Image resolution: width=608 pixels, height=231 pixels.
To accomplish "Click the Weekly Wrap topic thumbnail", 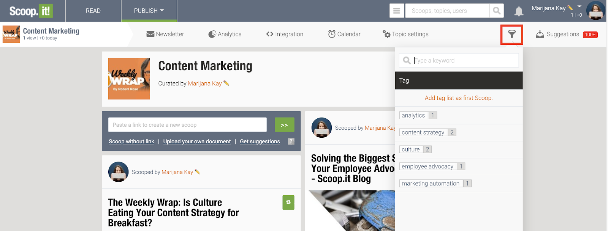I will click(129, 79).
